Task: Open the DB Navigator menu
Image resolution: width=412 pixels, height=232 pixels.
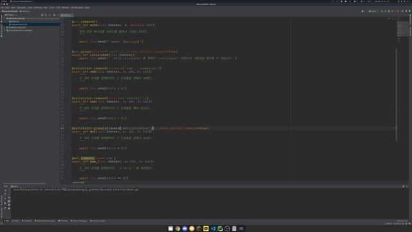Action: pyautogui.click(x=77, y=8)
